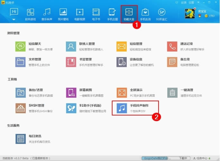220x161 pixels.
Task: Click 设备信息 title text
Action: [136, 60]
